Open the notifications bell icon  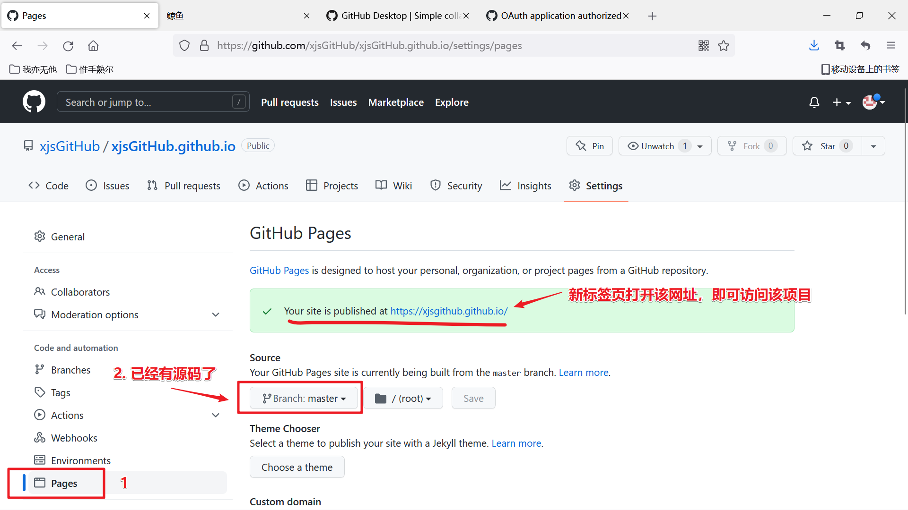click(x=814, y=102)
